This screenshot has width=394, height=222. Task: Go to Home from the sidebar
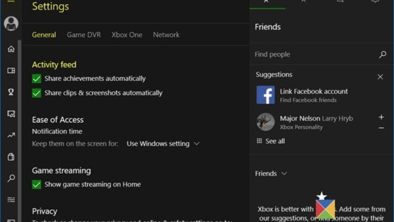11,49
